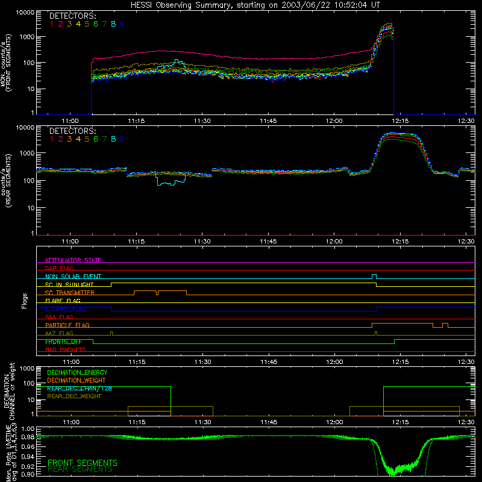Click the DETECTORS: legend label in front segments plot
482x482 pixels.
click(x=72, y=16)
